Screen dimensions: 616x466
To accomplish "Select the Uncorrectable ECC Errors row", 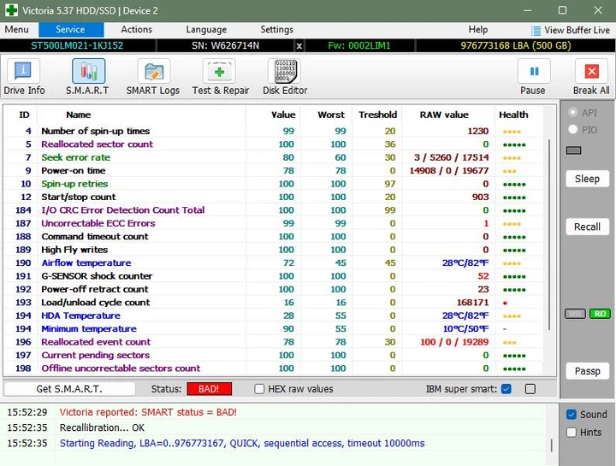I will 275,223.
